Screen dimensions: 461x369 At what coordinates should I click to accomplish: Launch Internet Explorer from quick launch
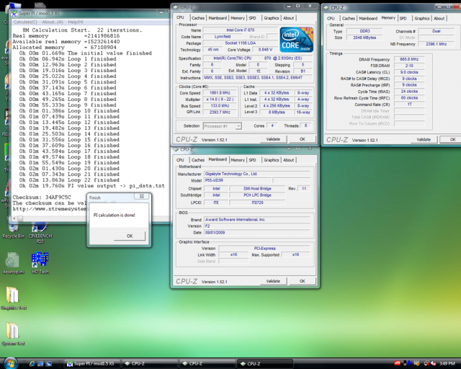(x=32, y=364)
